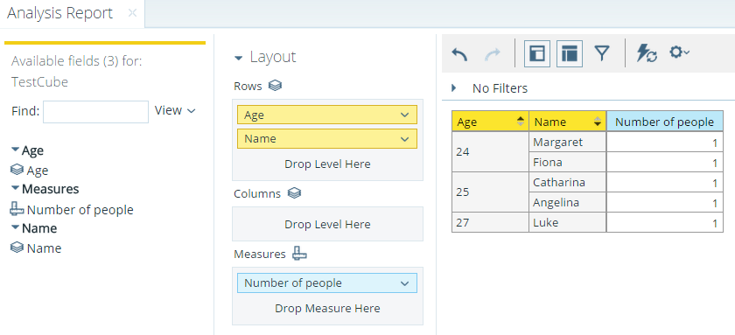Viewport: 735px width, 335px height.
Task: Open the Age row field dropdown
Action: (405, 115)
